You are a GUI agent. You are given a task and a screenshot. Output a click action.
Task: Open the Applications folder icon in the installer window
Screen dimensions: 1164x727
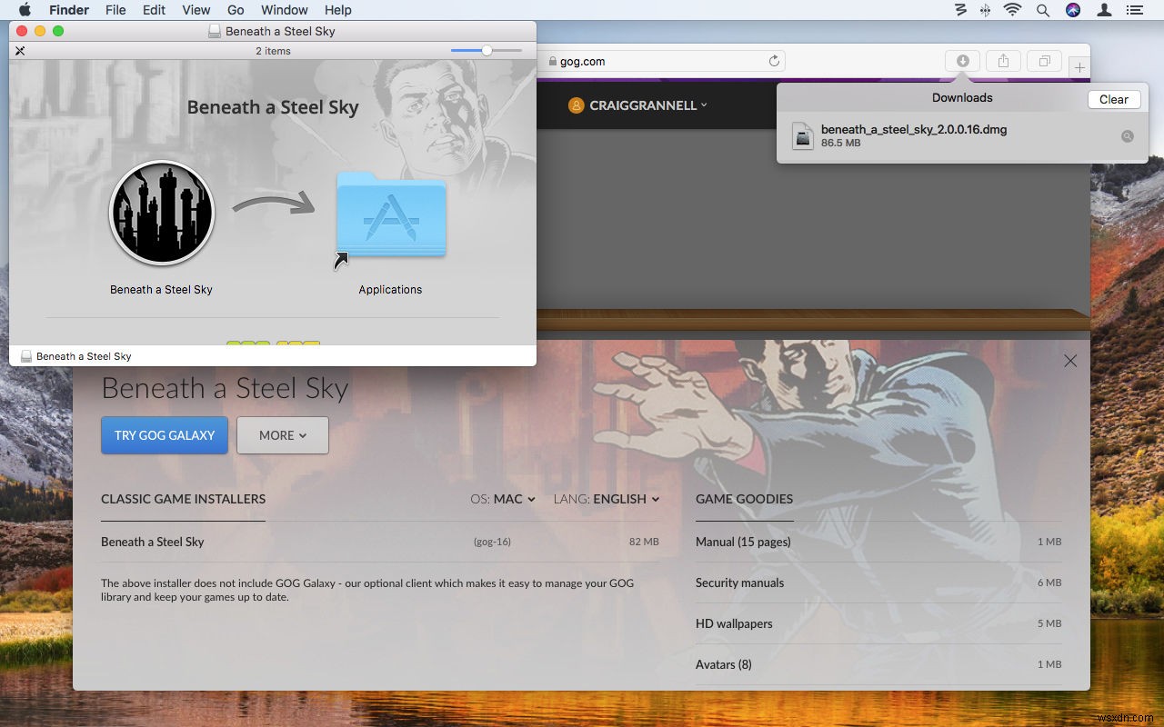click(390, 216)
